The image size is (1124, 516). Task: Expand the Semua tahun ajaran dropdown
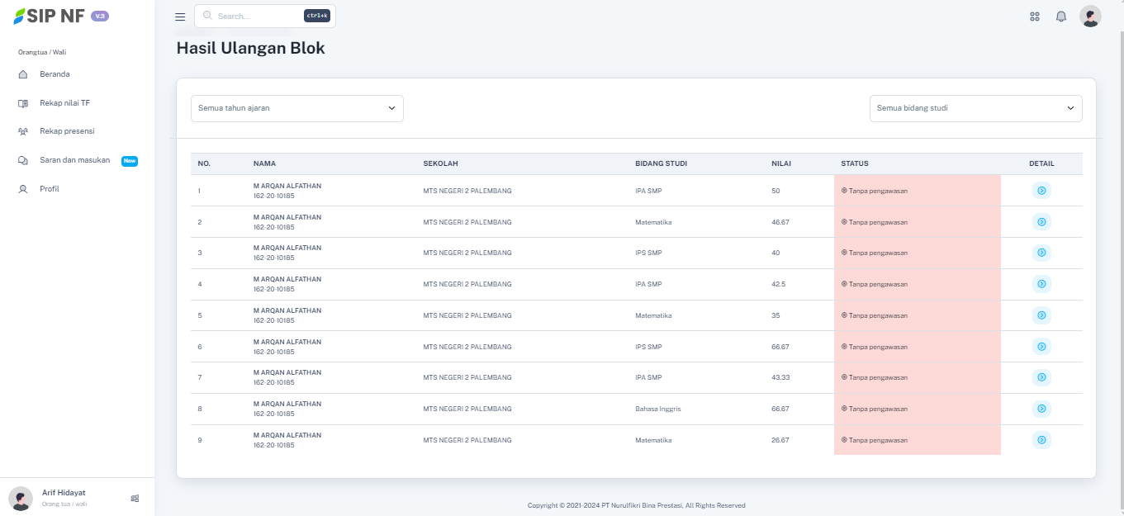[x=297, y=108]
